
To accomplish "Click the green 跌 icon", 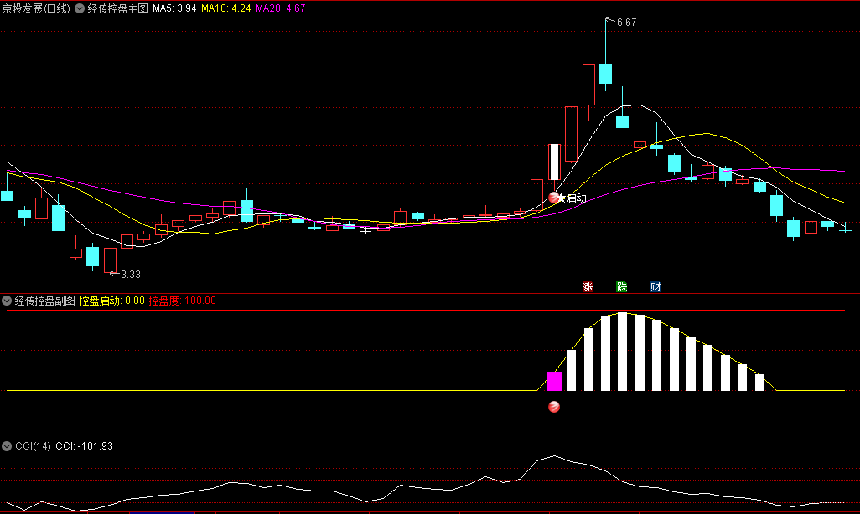I will 621,286.
